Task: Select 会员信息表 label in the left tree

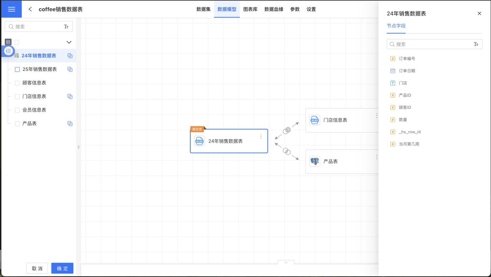Action: click(x=34, y=110)
